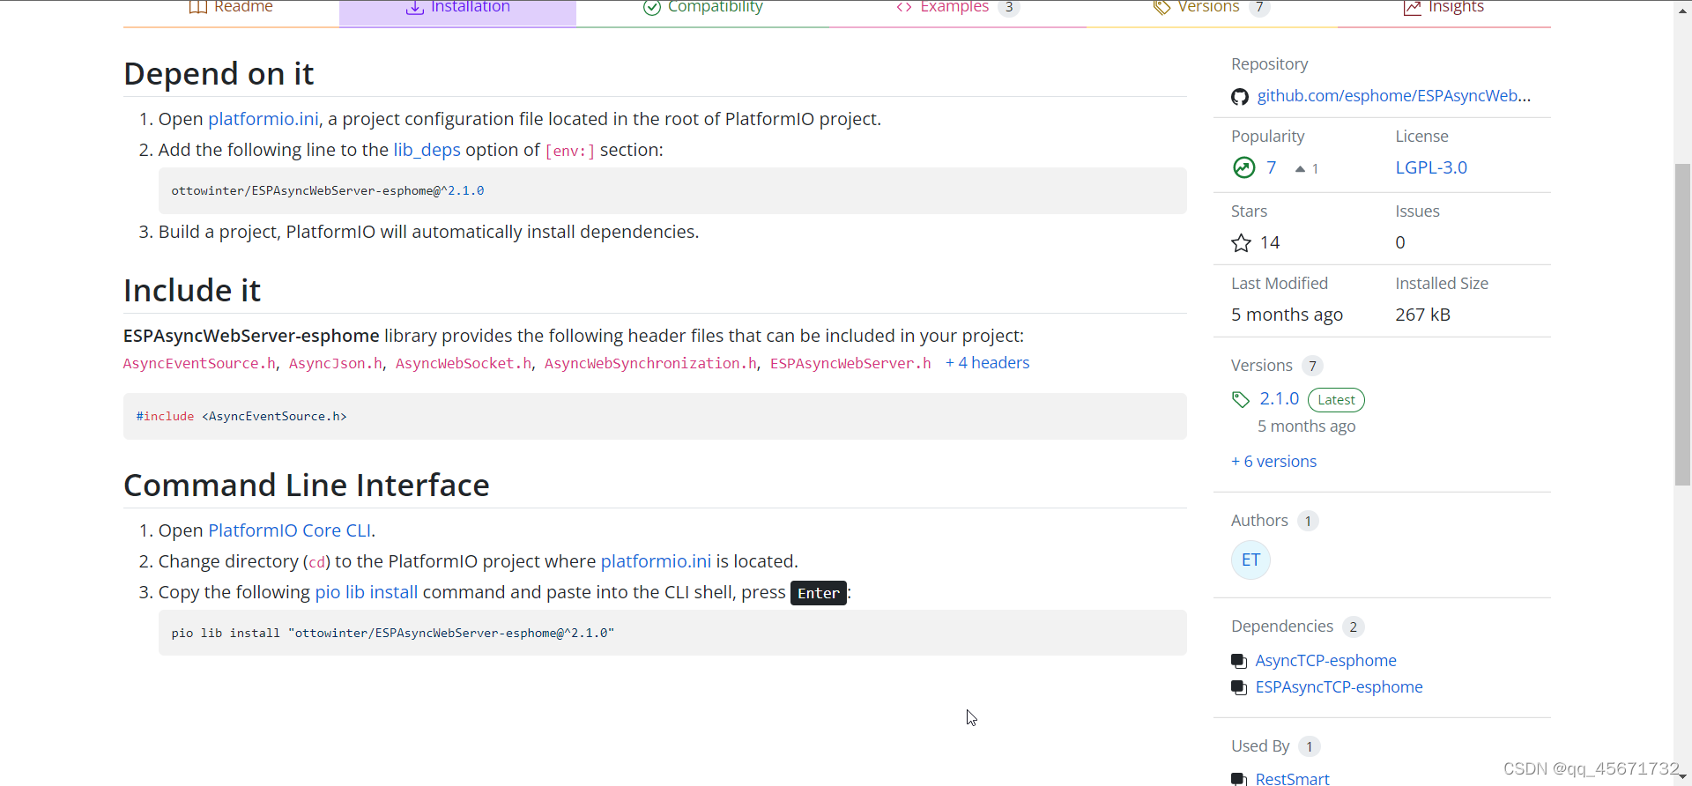Click the version tag icon beside 2.1.0
This screenshot has height=786, width=1692.
(x=1241, y=399)
